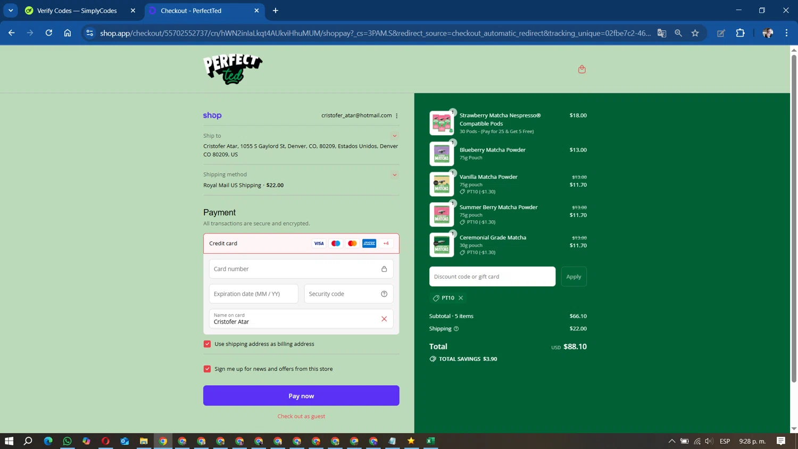
Task: Focus the Discount code or gift card field
Action: 492,277
